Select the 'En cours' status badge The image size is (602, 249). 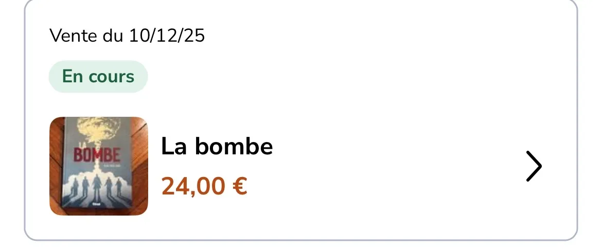(x=98, y=76)
